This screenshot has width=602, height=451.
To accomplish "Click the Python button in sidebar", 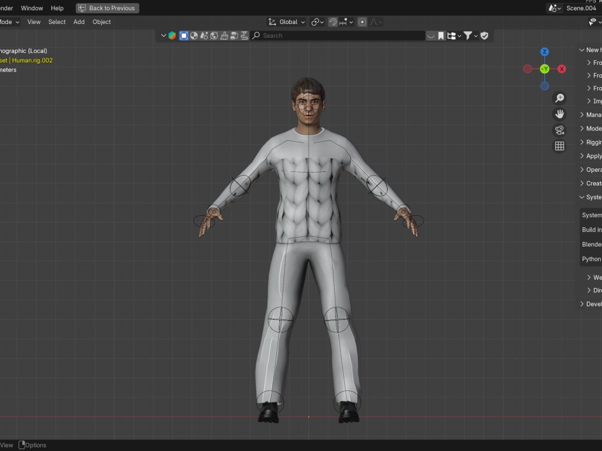I will pyautogui.click(x=591, y=259).
